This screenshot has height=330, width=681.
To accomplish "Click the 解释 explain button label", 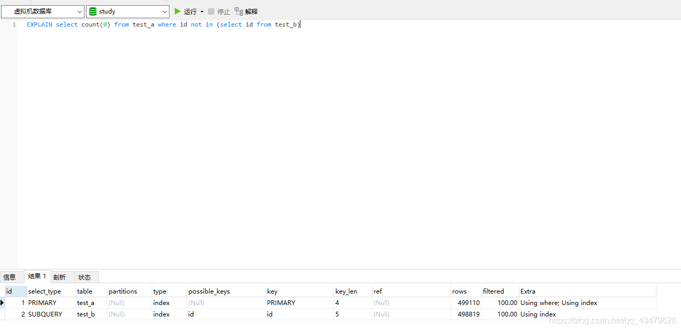I will 251,11.
